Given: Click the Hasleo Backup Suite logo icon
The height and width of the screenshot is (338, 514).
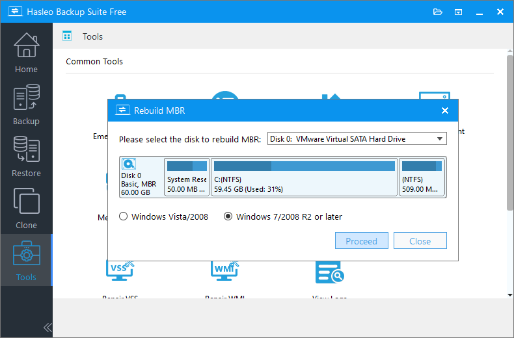Looking at the screenshot, I should 15,12.
